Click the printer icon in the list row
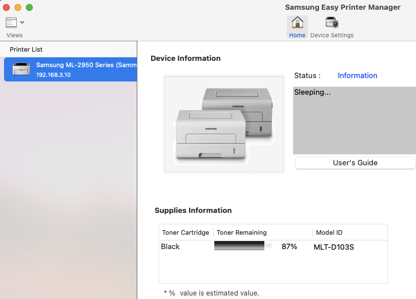416x299 pixels. (21, 69)
